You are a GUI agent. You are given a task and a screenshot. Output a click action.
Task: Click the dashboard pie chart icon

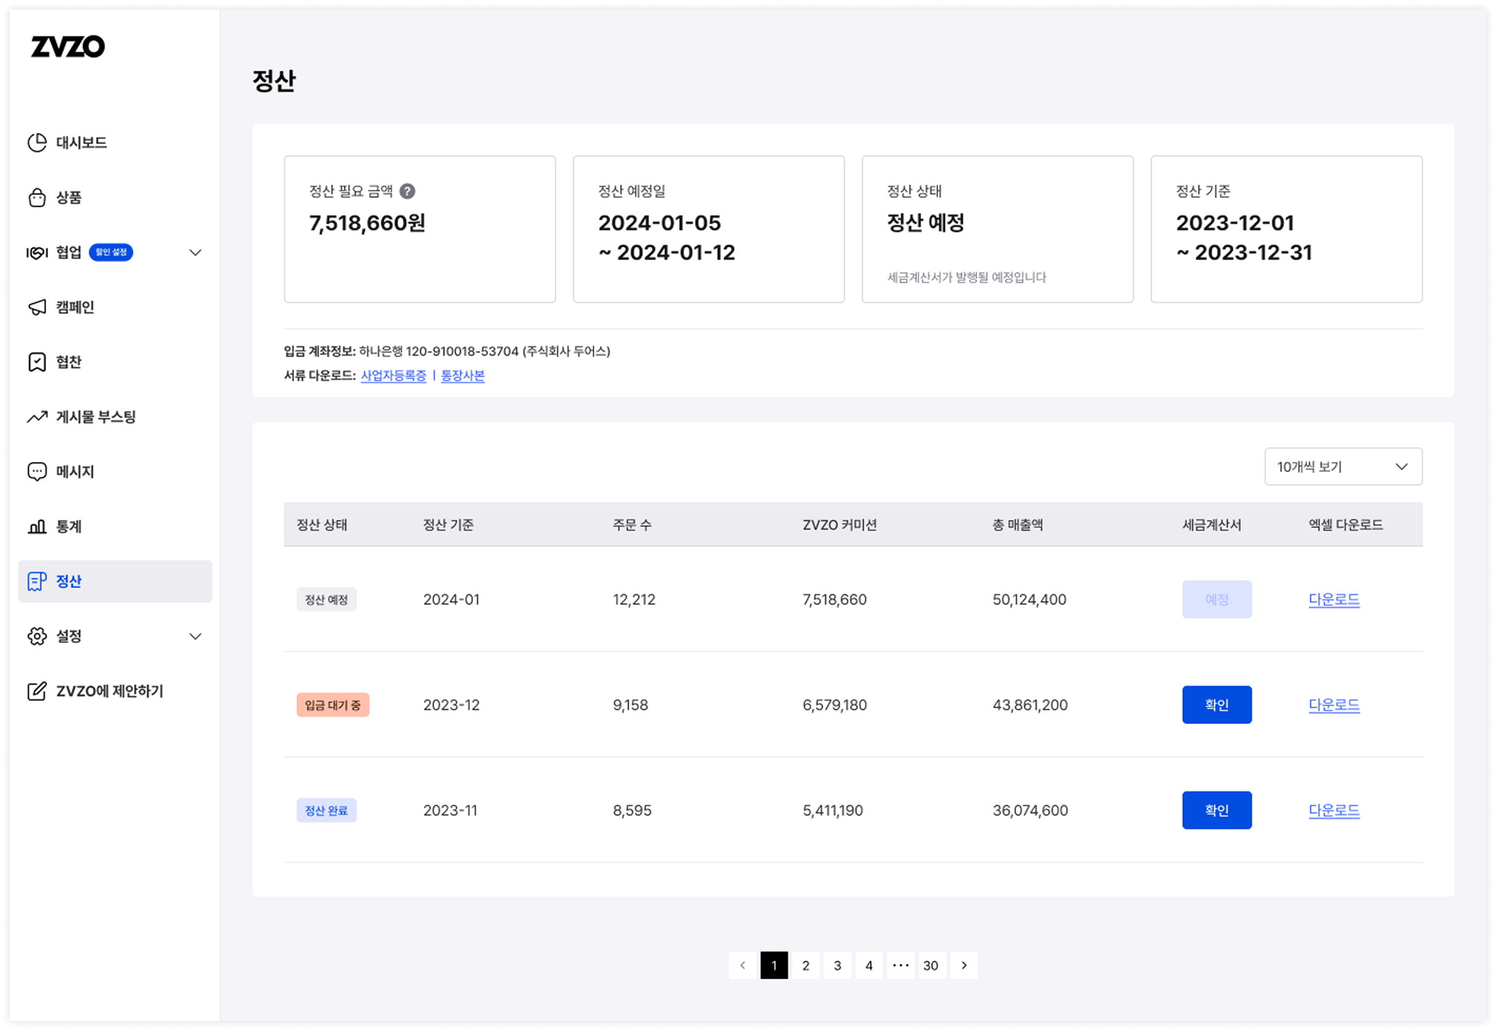[37, 142]
